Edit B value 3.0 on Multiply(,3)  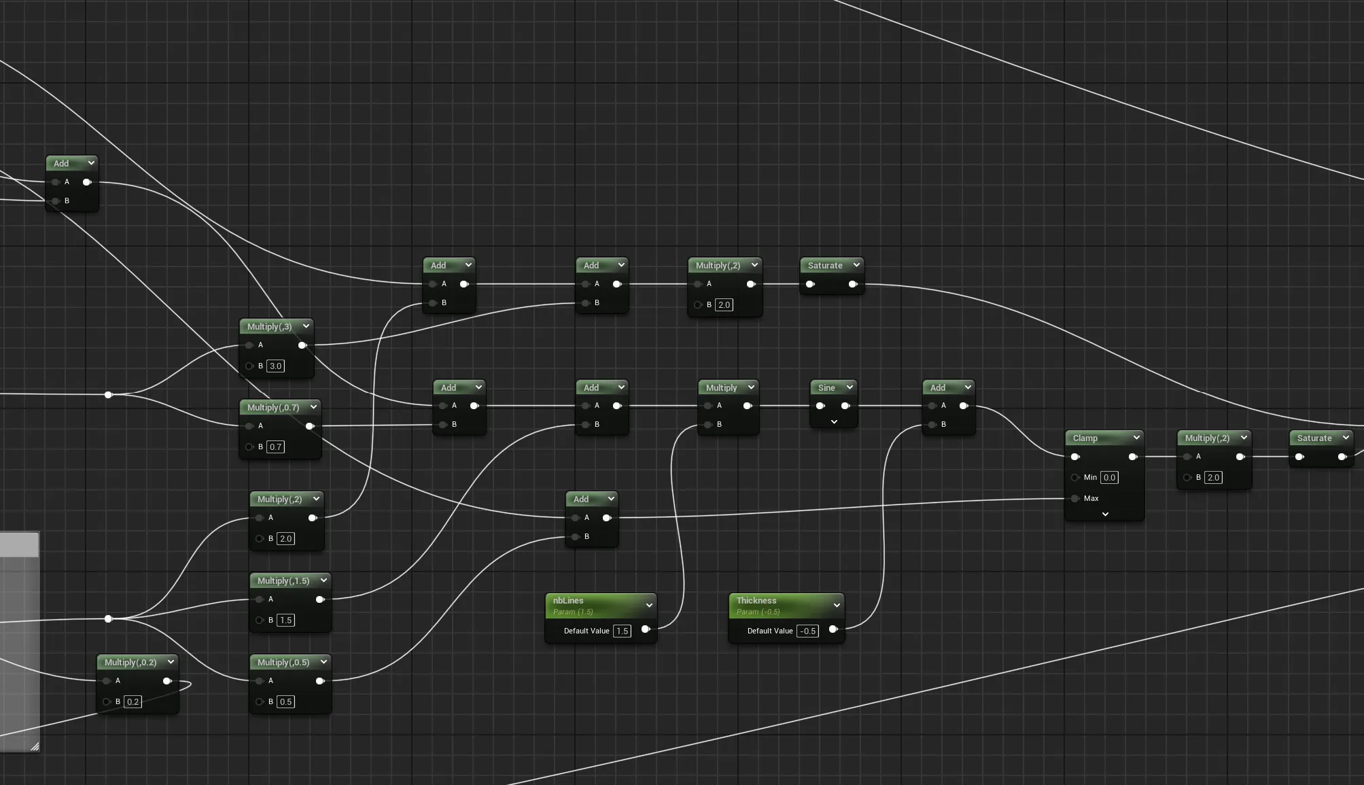pos(275,366)
